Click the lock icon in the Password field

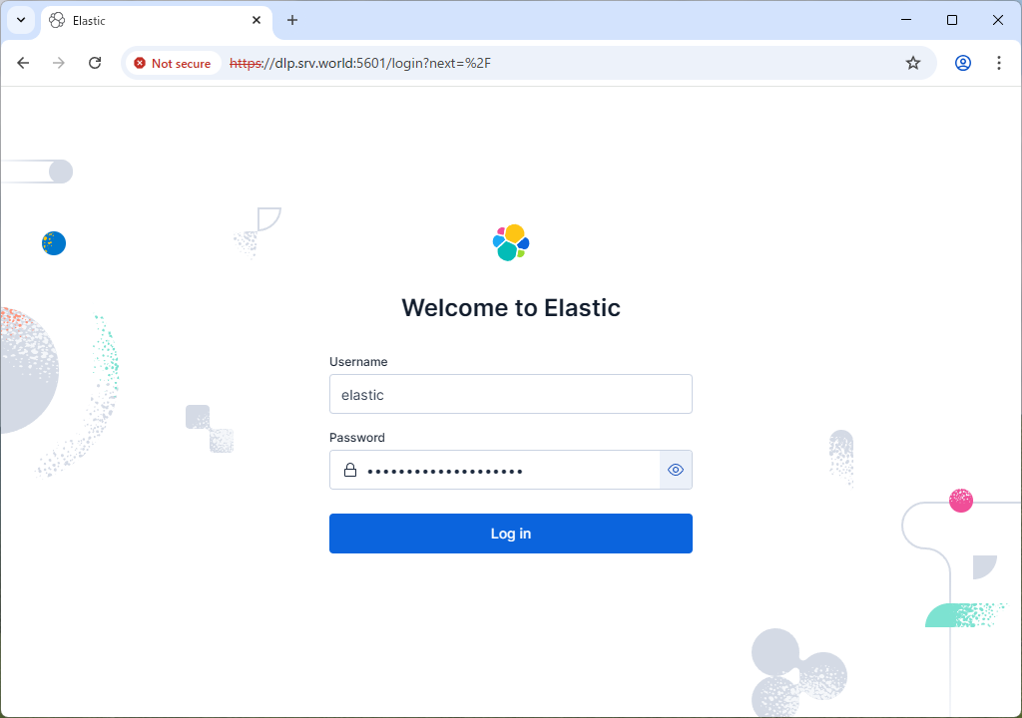coord(350,470)
